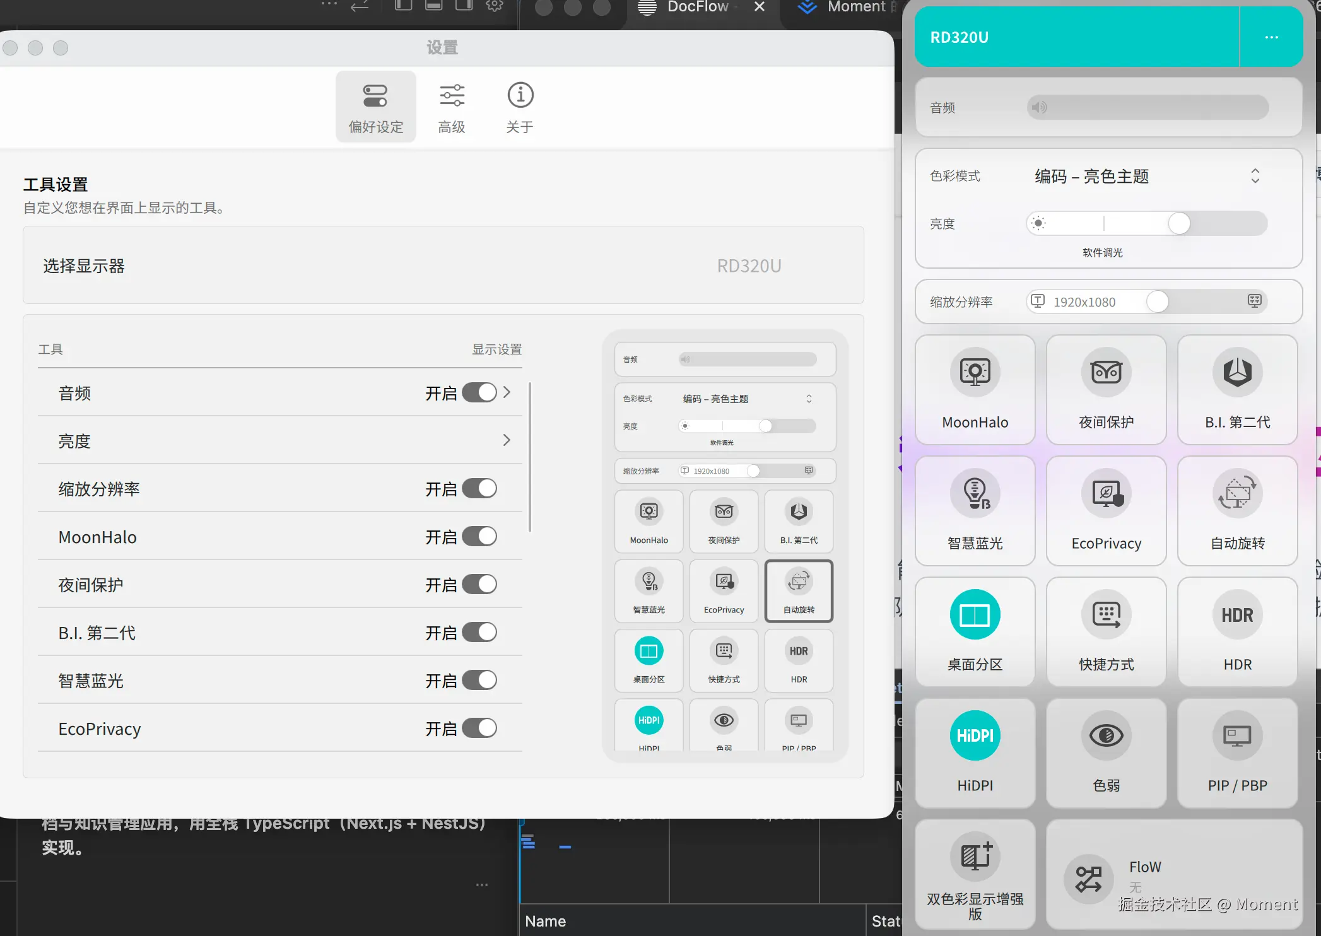This screenshot has width=1321, height=936.
Task: Click the 智慧蓝光 smart blue light icon
Action: coord(975,493)
